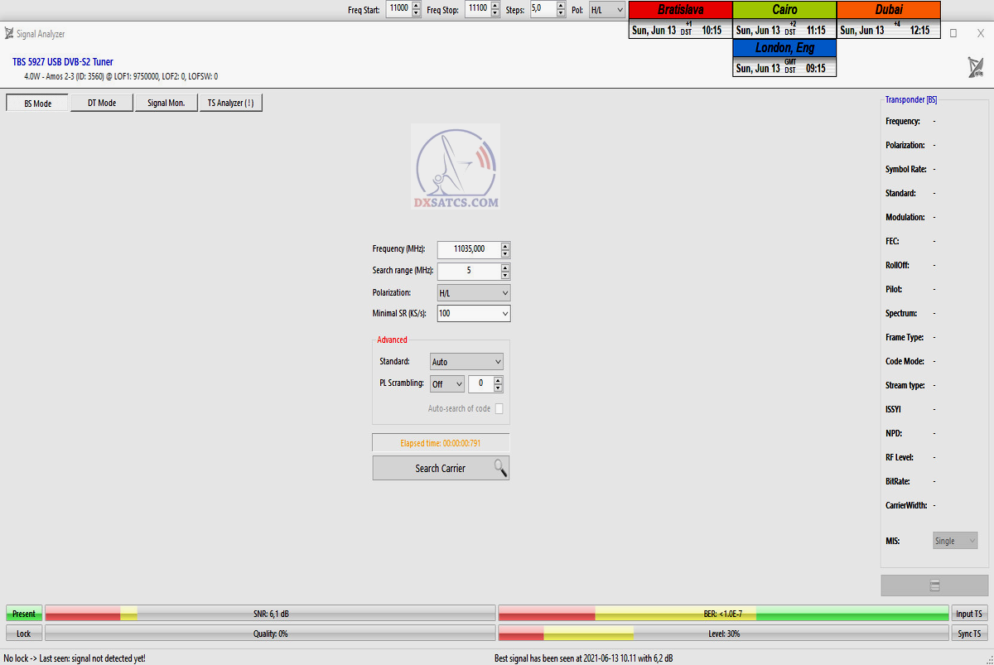Viewport: 994px width, 665px height.
Task: Click the green Present indicator button
Action: (x=24, y=614)
